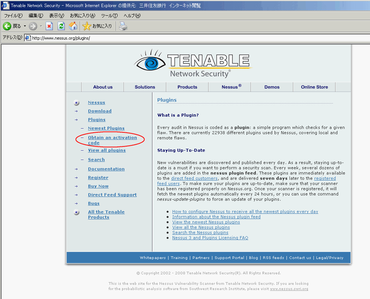Open the 表示(V) menu
Viewport: 370px width, 299px height.
coord(57,16)
